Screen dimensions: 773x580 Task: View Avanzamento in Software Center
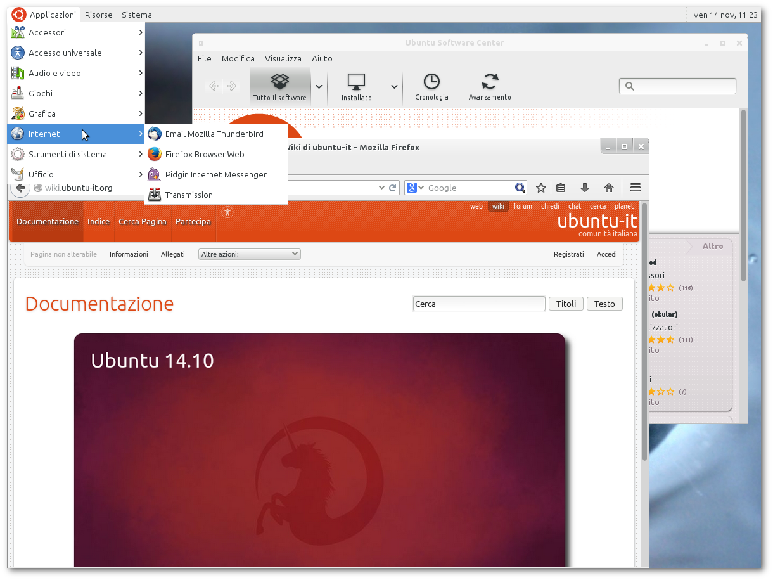(490, 87)
